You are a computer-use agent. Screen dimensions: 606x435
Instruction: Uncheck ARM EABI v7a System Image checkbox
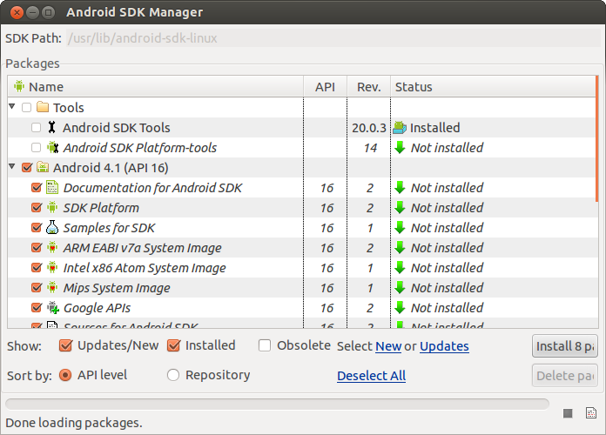[37, 247]
